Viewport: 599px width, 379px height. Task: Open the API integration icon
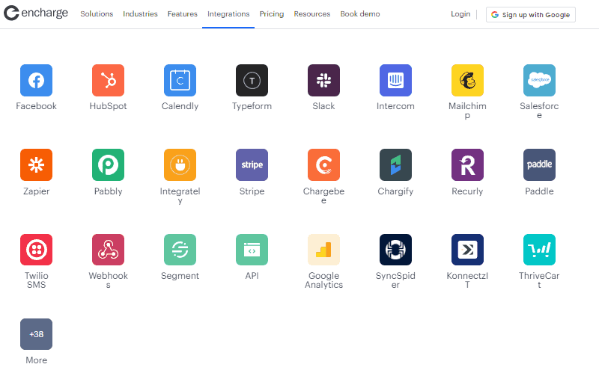coord(252,250)
